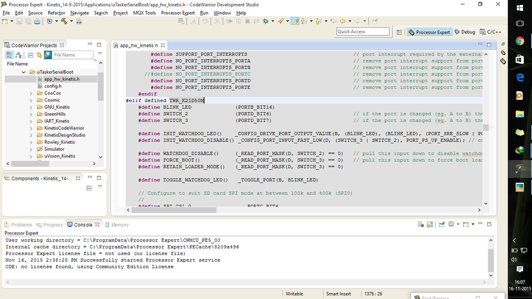532x299 pixels.
Task: Click the hammer Build icon
Action: (x=64, y=21)
